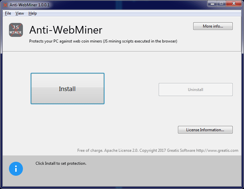This screenshot has height=189, width=244.
Task: Open the View menu
Action: point(20,13)
